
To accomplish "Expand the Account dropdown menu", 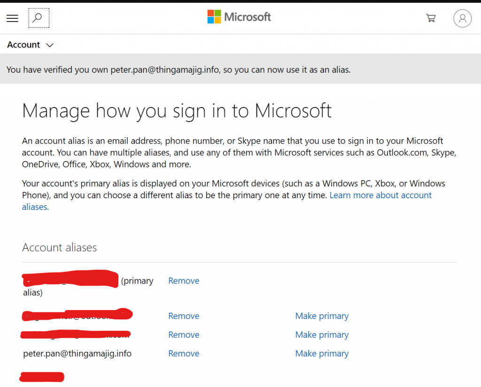I will coord(30,45).
